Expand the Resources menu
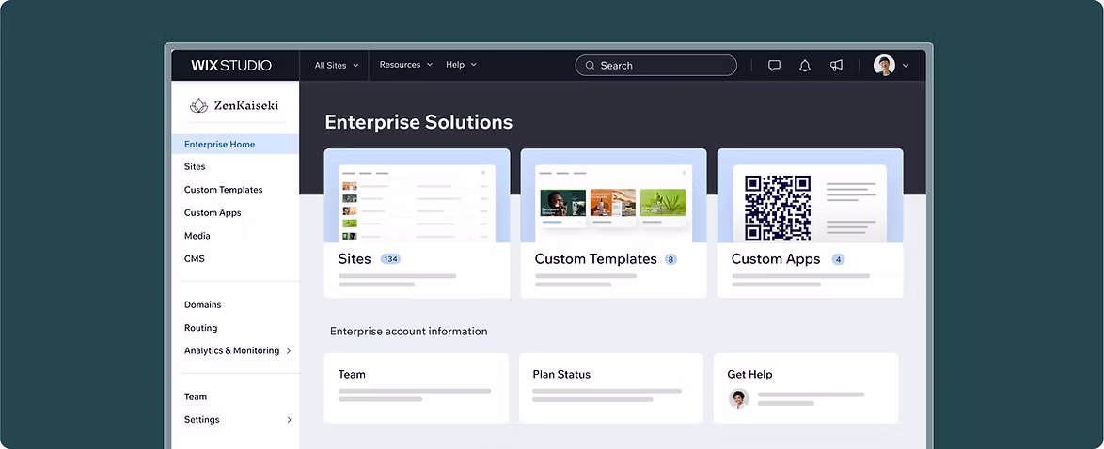The width and height of the screenshot is (1104, 449). point(405,65)
